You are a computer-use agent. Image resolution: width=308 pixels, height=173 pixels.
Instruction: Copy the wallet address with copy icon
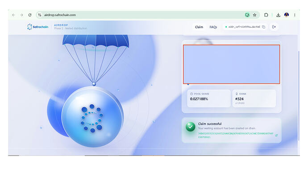click(264, 27)
